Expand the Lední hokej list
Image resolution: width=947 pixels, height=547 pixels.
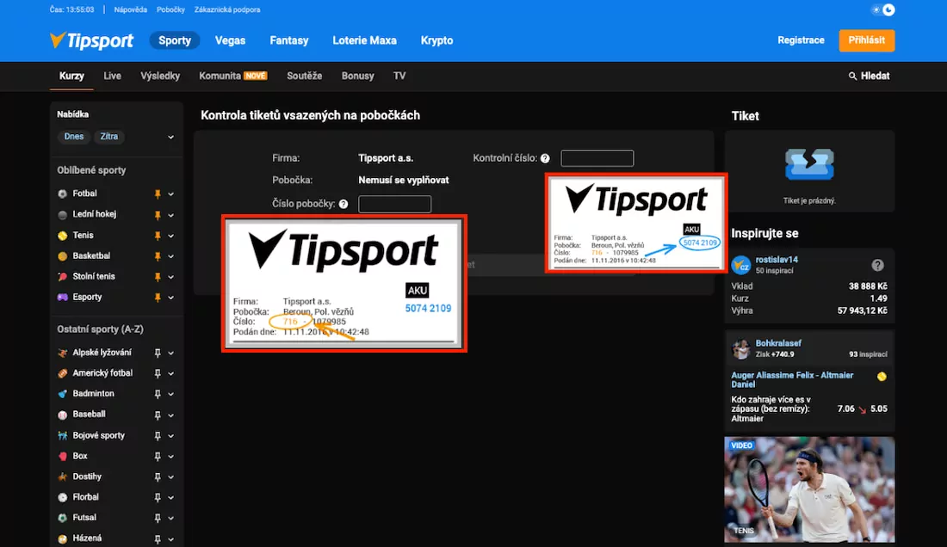[x=170, y=213]
